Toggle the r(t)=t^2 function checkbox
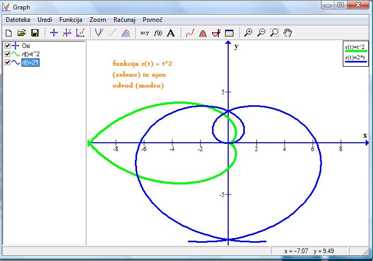This screenshot has width=373, height=261. coord(7,54)
